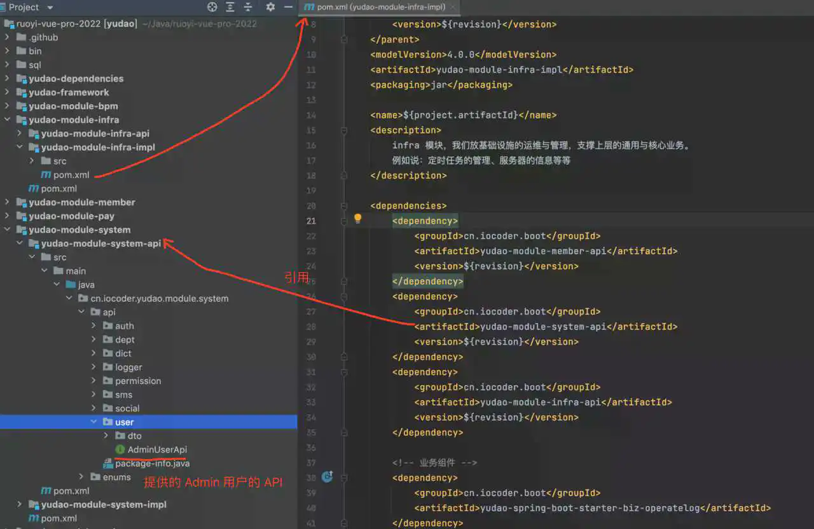Click the yudao-framework module folder icon

[21, 93]
